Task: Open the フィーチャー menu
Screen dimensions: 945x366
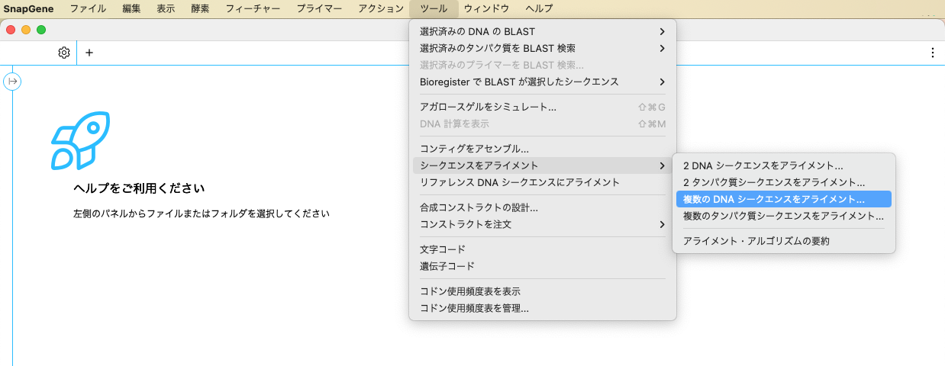Action: pos(253,8)
